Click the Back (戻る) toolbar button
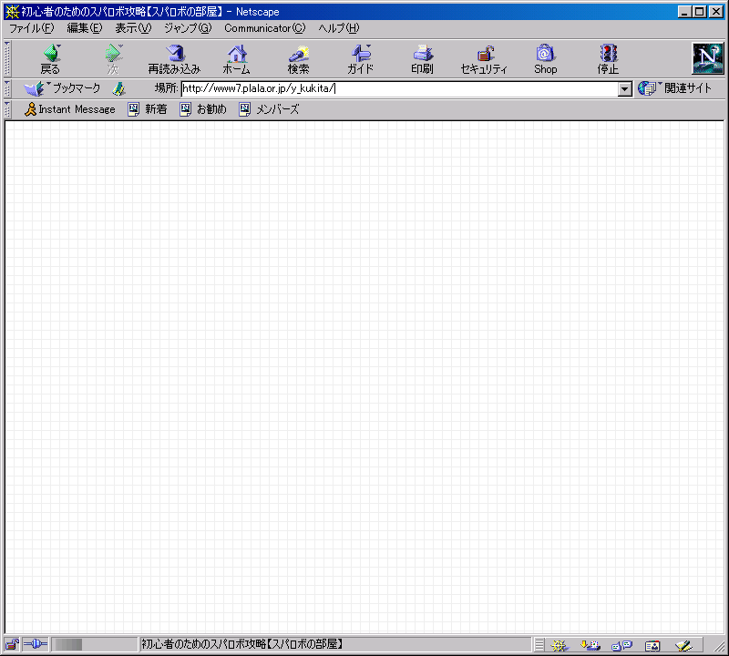The height and width of the screenshot is (656, 729). click(50, 59)
